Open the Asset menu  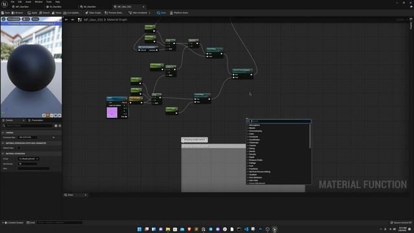28,2
